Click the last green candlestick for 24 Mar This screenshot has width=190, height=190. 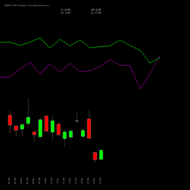coord(101,155)
